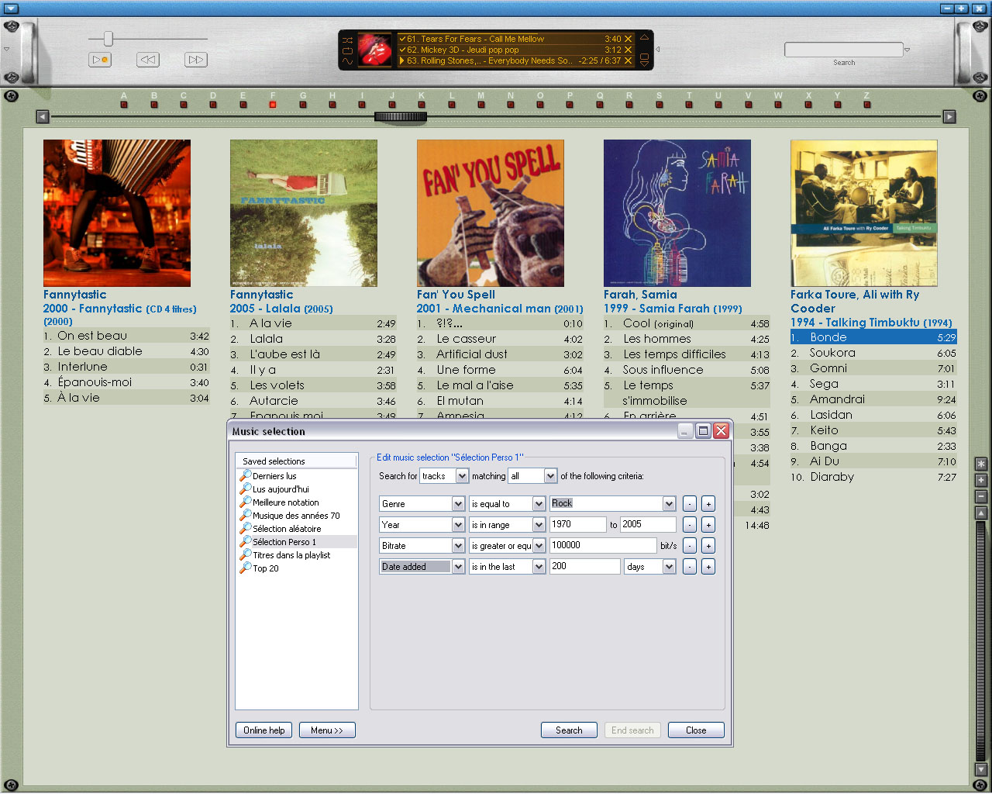Screen dimensions: 992x794
Task: Remove track 61 Tears For Fears from queue
Action: click(x=629, y=39)
